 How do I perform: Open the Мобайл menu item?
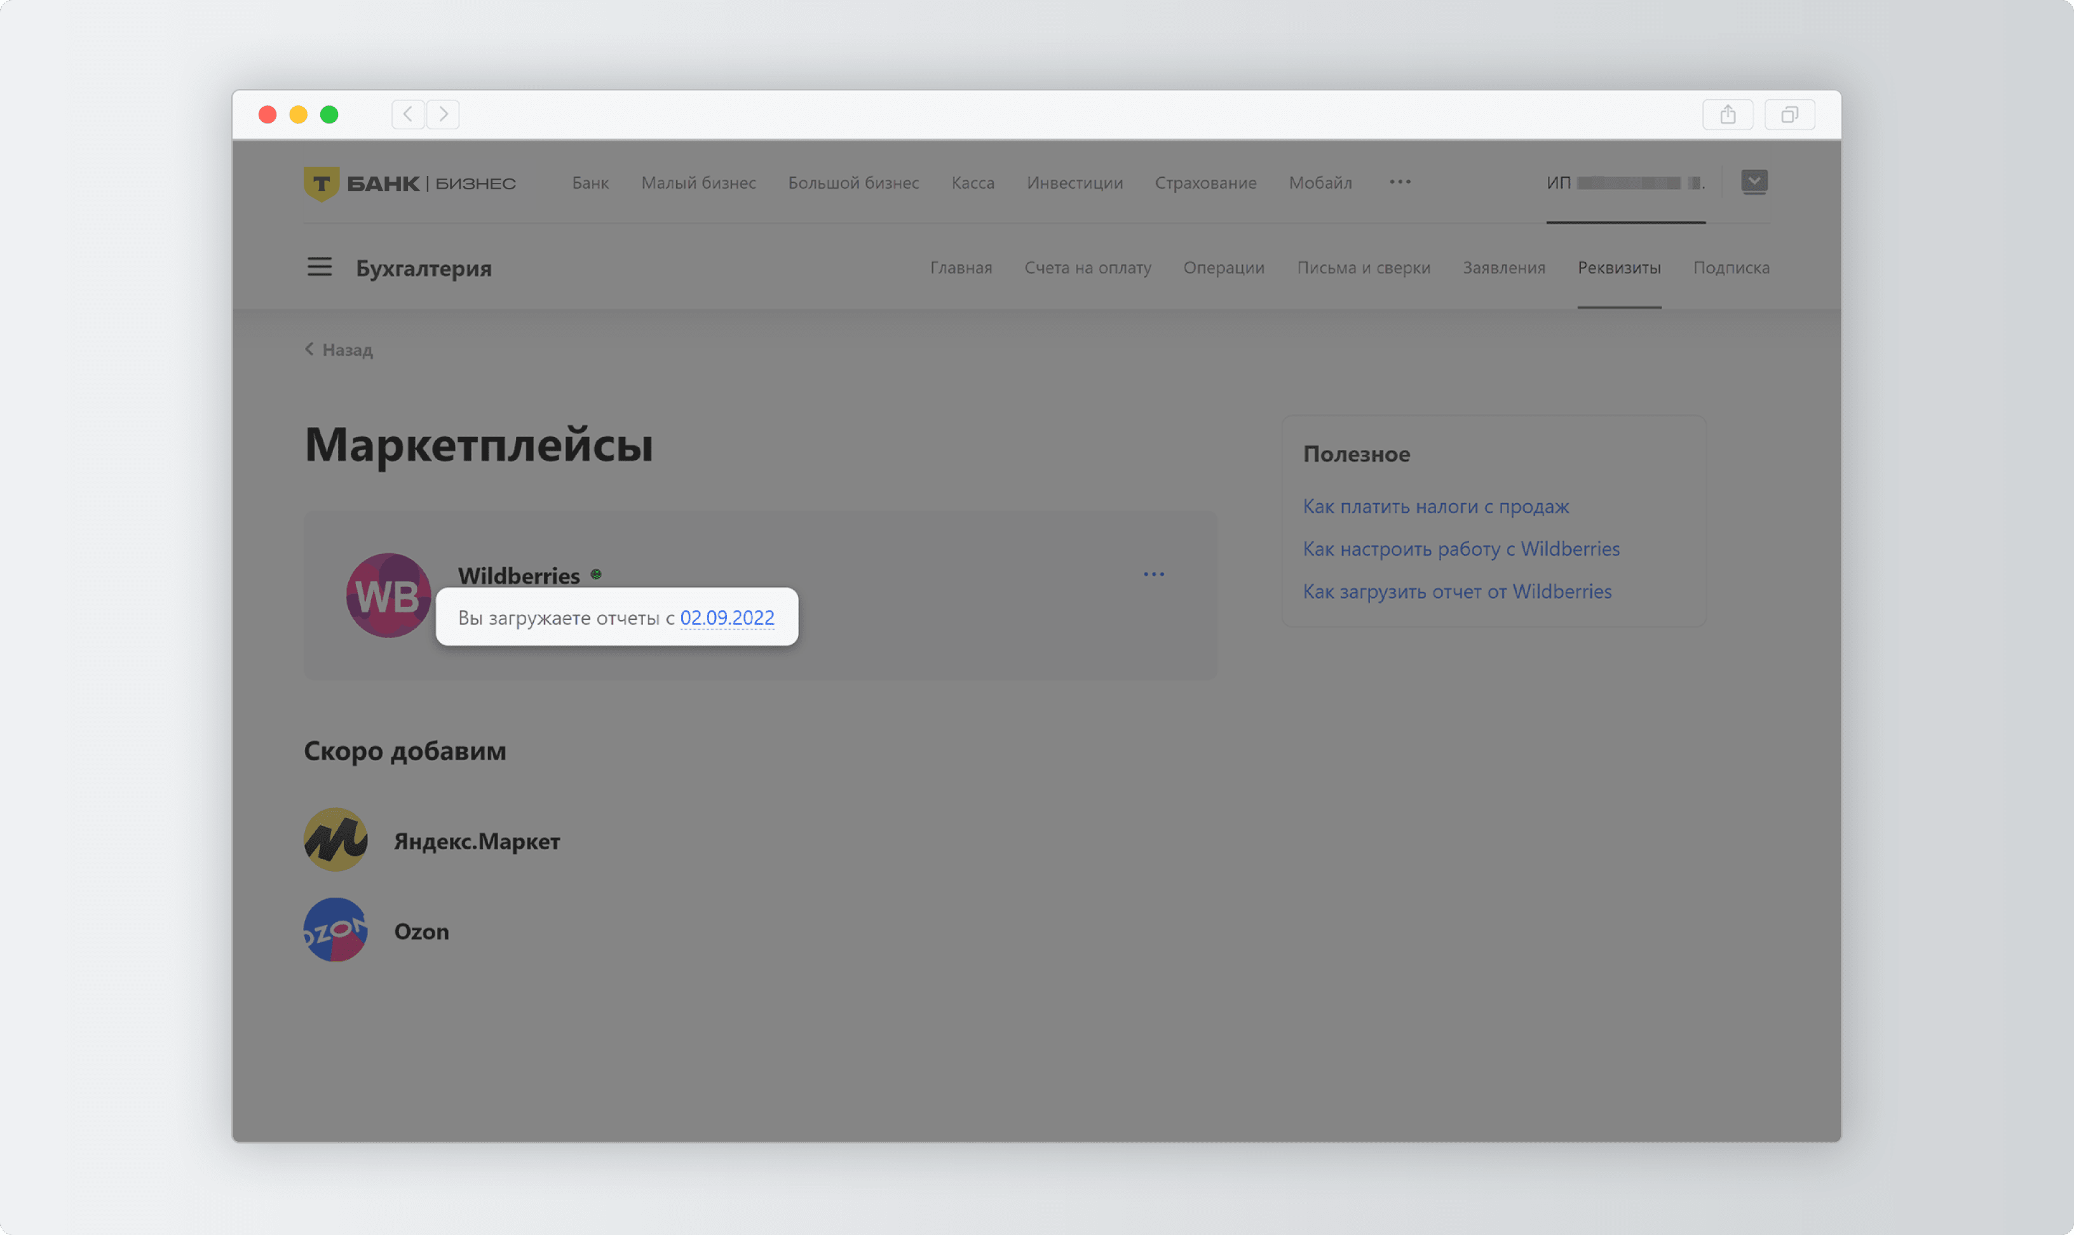1321,183
